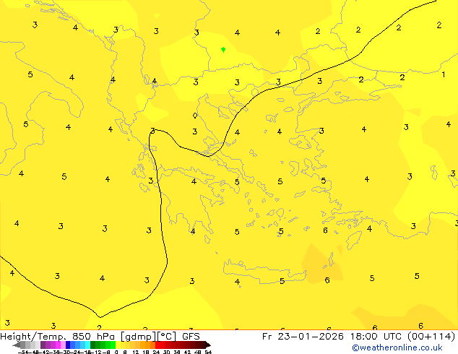Click the '[gdmp]' unit label

click(x=139, y=337)
